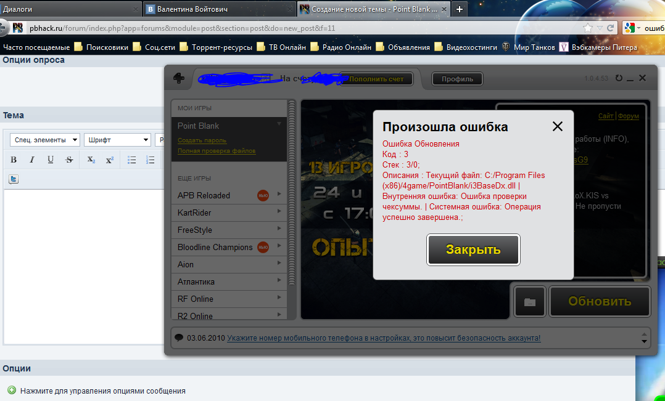Open the game folder icon button
Screen dimensions: 665x401
[530, 301]
